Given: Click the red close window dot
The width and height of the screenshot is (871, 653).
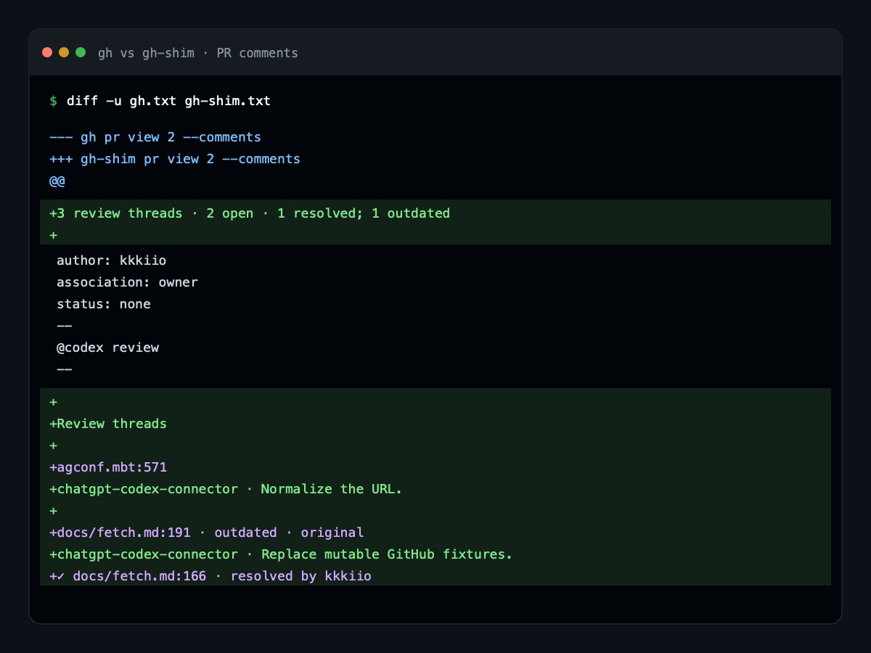Looking at the screenshot, I should [47, 52].
